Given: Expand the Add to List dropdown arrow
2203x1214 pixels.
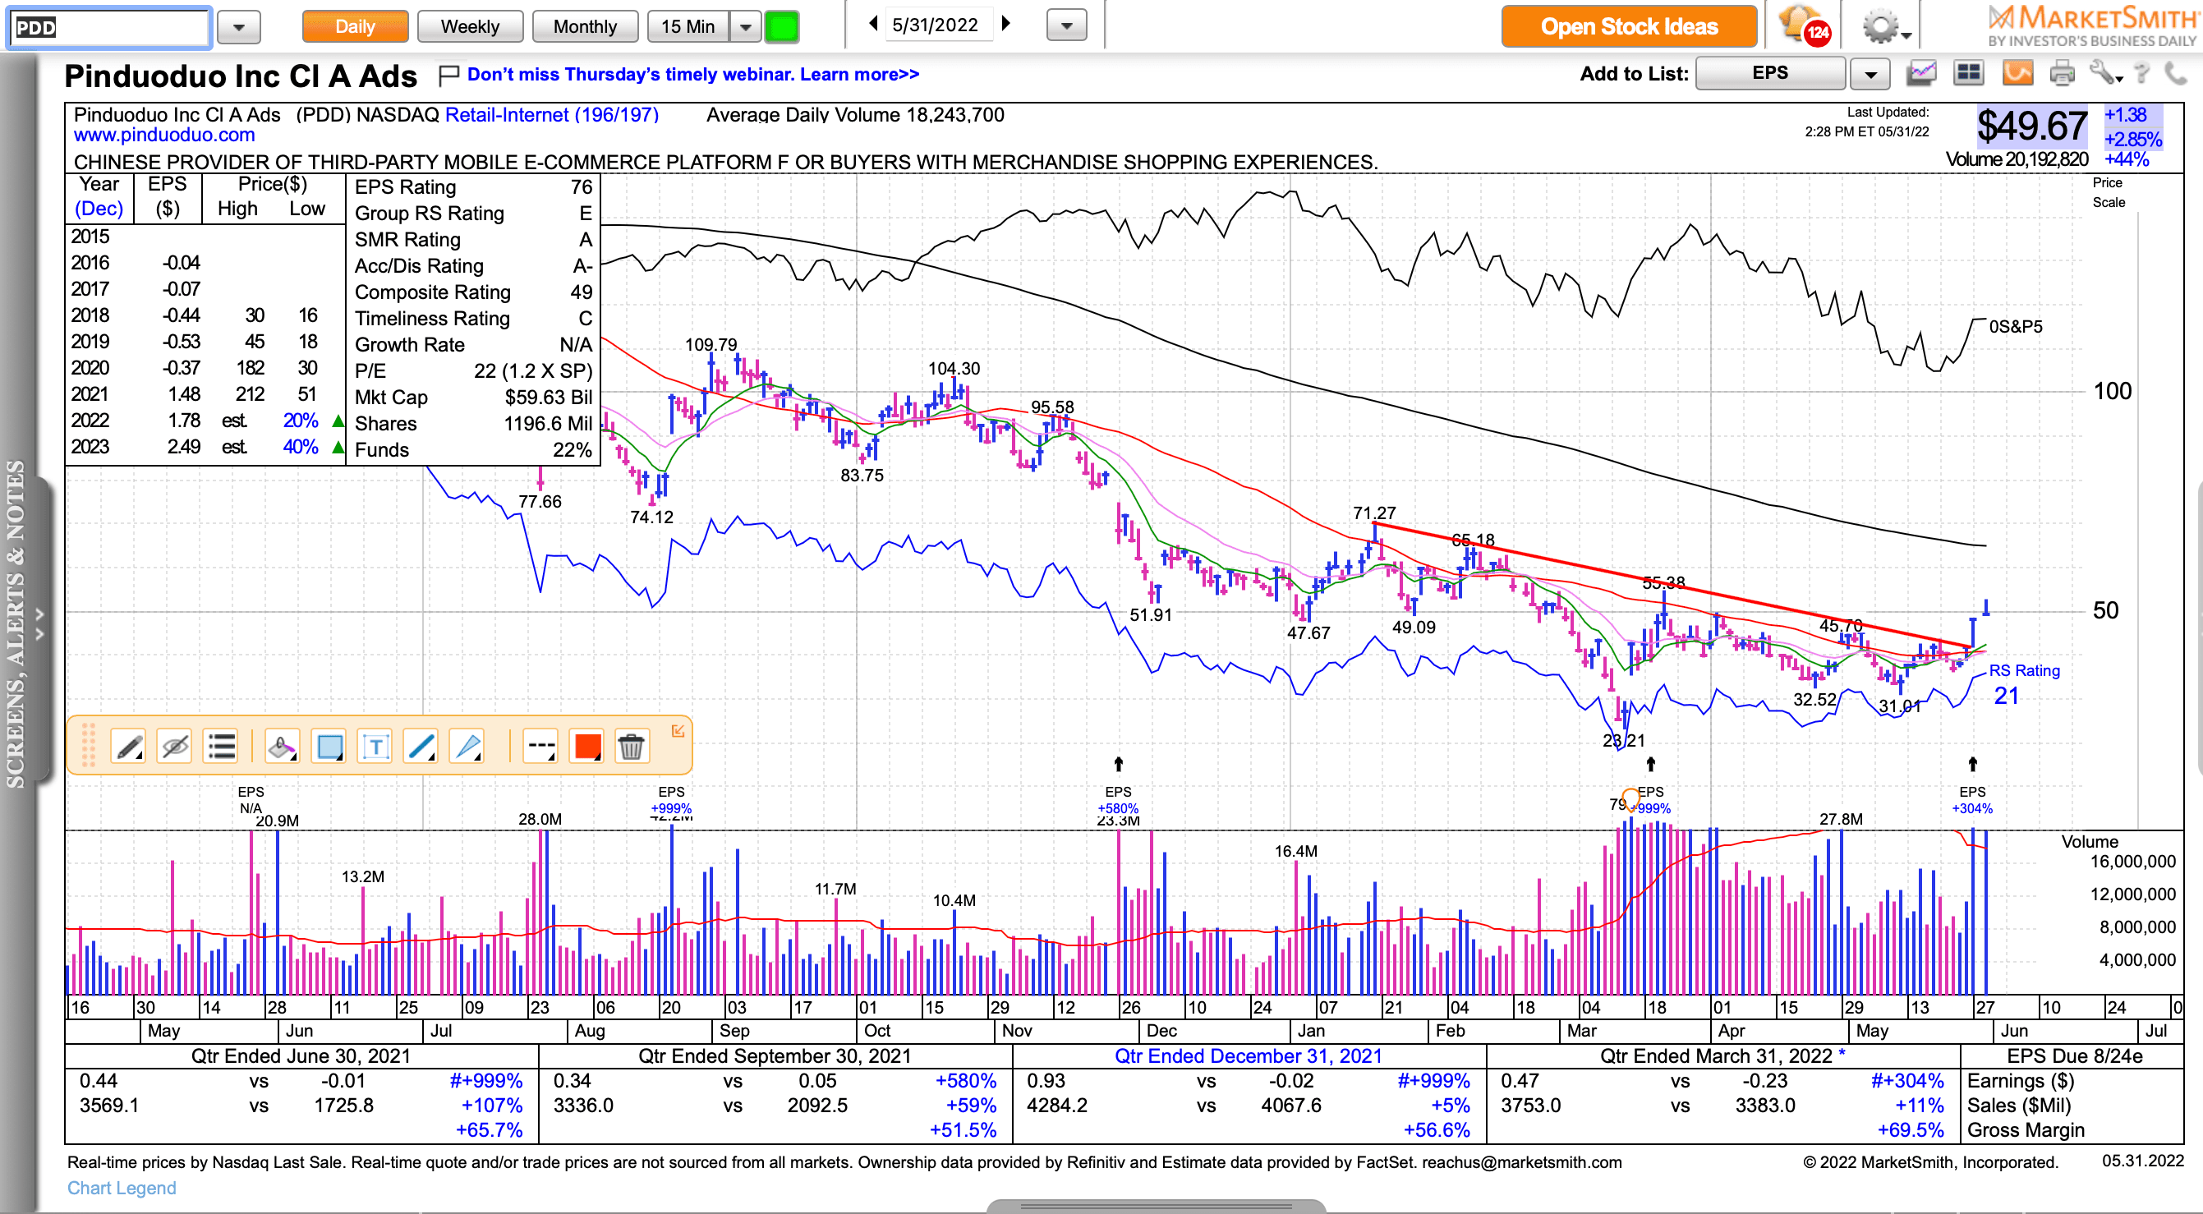Looking at the screenshot, I should 1870,74.
